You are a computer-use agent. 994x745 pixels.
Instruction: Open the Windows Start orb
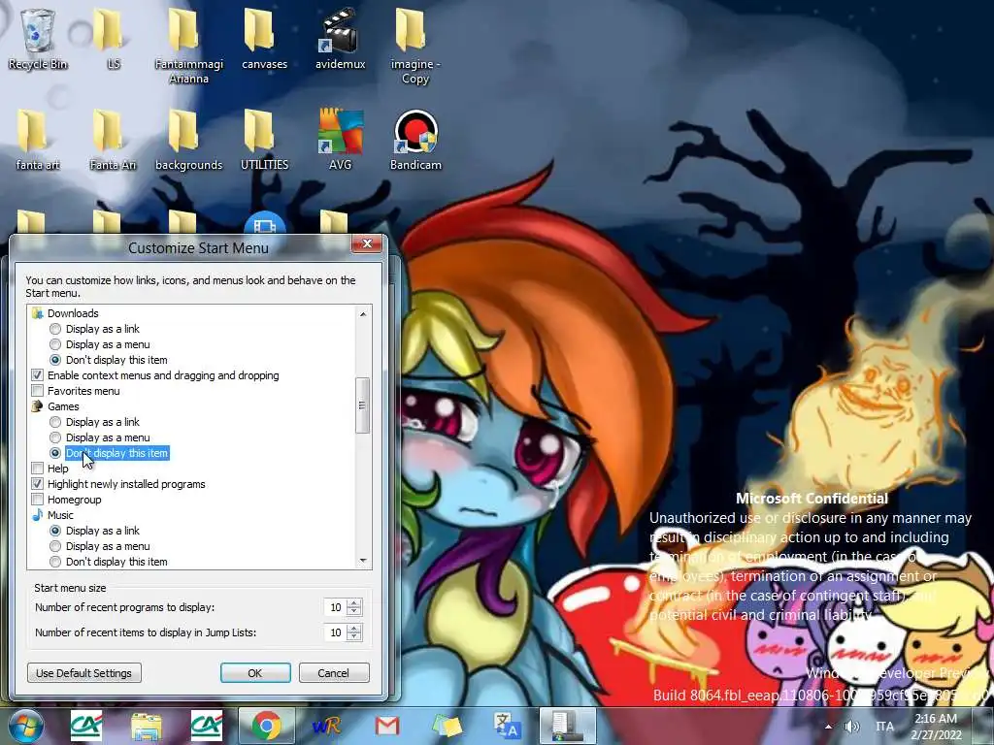(26, 726)
